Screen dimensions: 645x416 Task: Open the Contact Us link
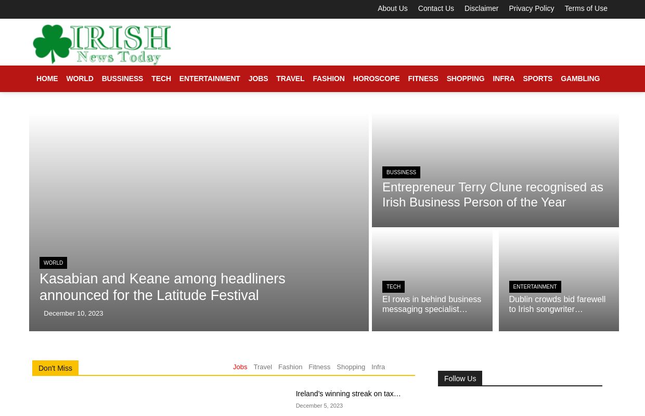click(x=436, y=8)
